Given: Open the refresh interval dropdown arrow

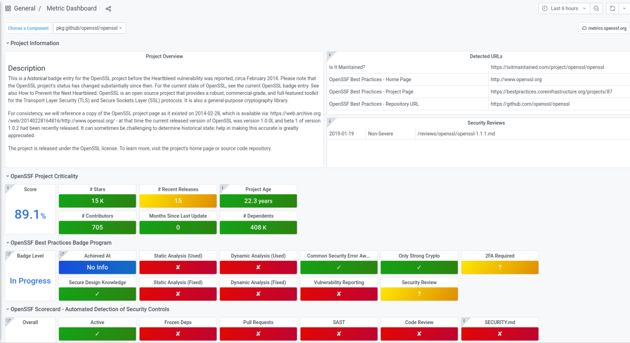Looking at the screenshot, I should click(x=624, y=9).
